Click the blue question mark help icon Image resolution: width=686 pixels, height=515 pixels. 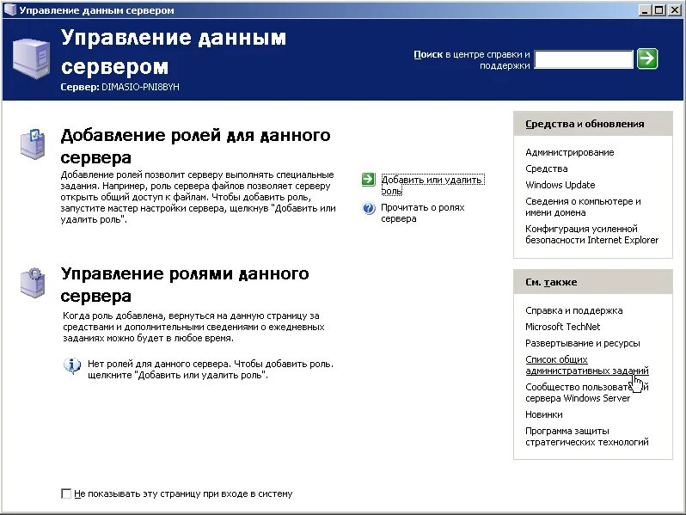[369, 208]
